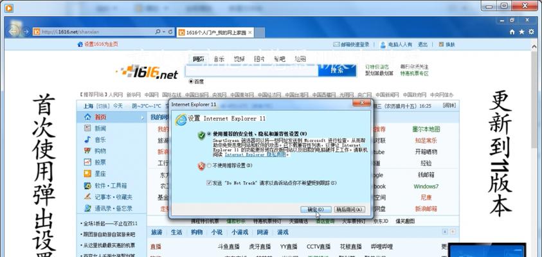This screenshot has width=542, height=257.
Task: Open the 斗鱼直播 link
Action: point(228,247)
